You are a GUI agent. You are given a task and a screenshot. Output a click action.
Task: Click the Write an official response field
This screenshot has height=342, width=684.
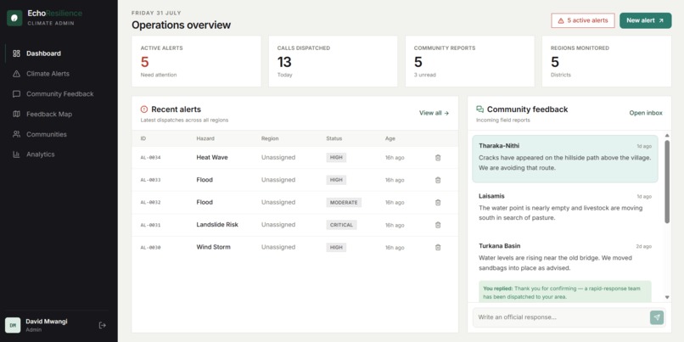tap(562, 317)
